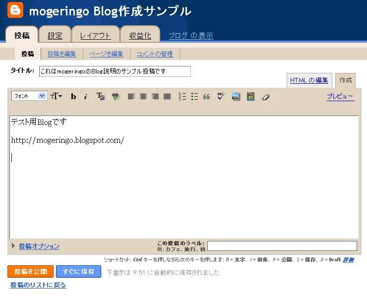Align text left

[x=131, y=96]
